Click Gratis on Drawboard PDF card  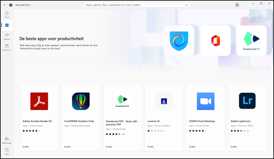click(x=109, y=147)
